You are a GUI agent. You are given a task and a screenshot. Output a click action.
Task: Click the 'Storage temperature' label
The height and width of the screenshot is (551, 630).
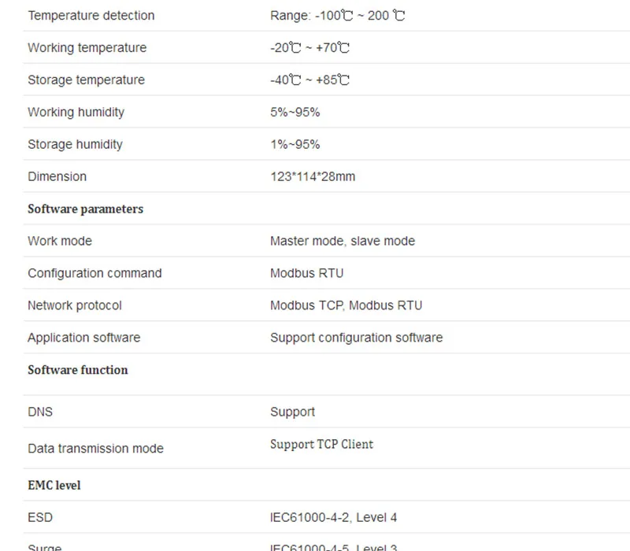(x=87, y=80)
